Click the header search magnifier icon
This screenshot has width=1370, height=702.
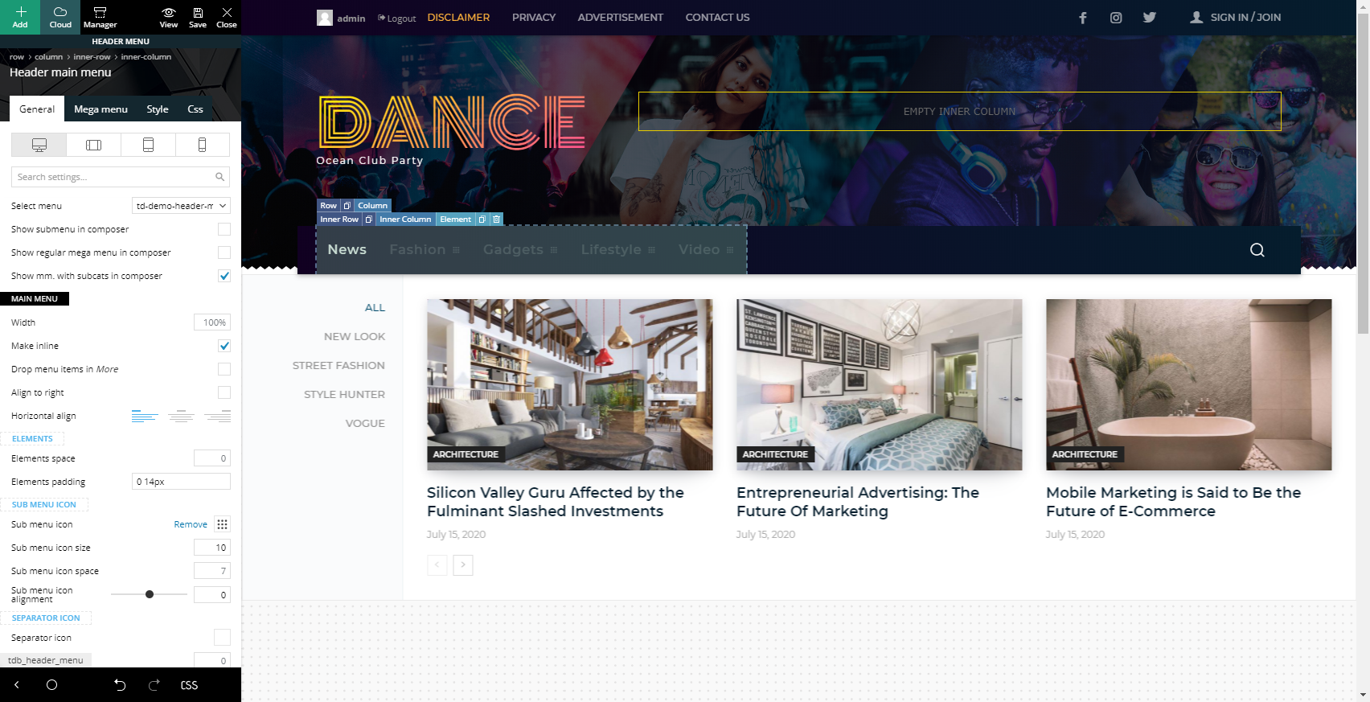pos(1257,250)
